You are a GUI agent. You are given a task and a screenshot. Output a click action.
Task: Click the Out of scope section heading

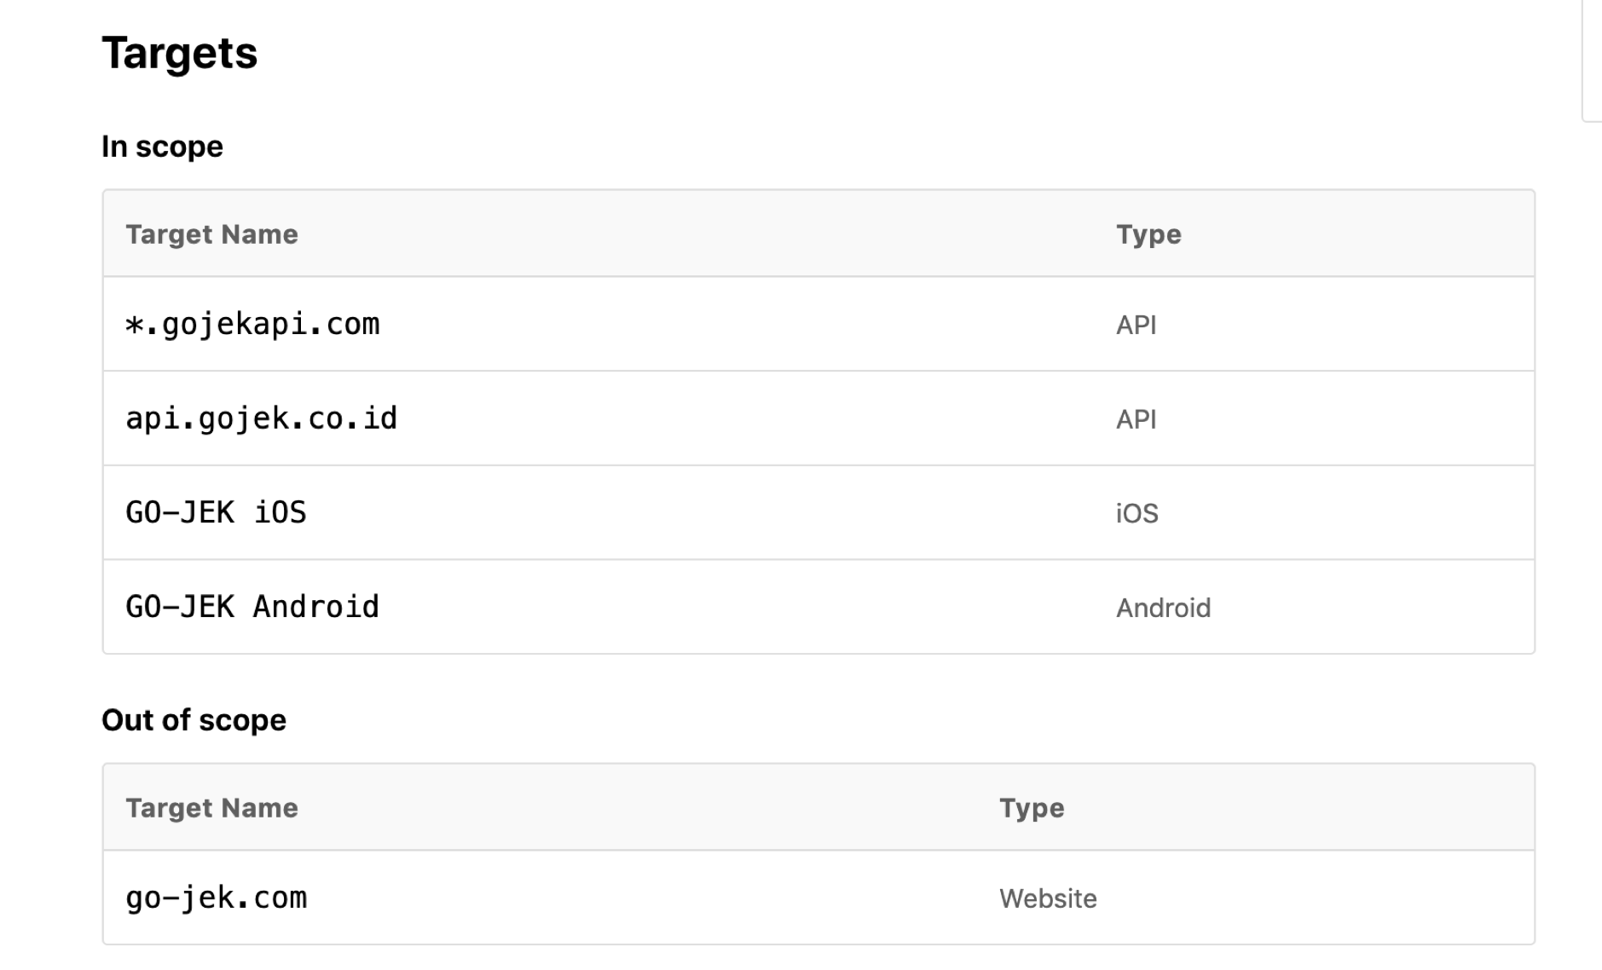point(194,720)
